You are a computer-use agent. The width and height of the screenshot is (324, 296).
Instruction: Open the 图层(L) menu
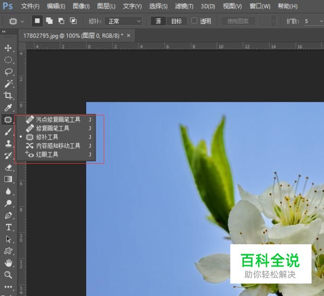click(106, 6)
